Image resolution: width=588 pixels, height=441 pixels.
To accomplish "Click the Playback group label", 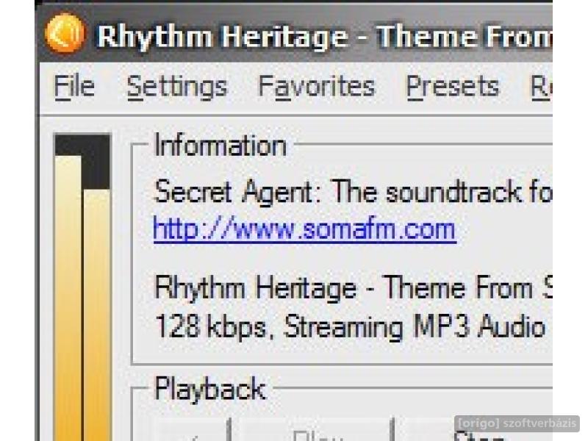I will [210, 389].
